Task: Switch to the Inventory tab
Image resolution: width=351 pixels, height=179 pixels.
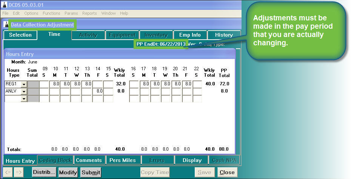Action: pyautogui.click(x=156, y=35)
